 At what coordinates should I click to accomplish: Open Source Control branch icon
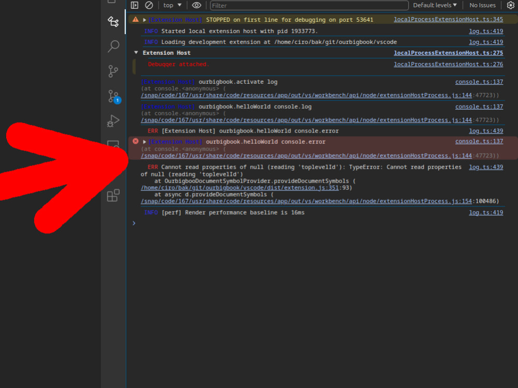coord(113,71)
